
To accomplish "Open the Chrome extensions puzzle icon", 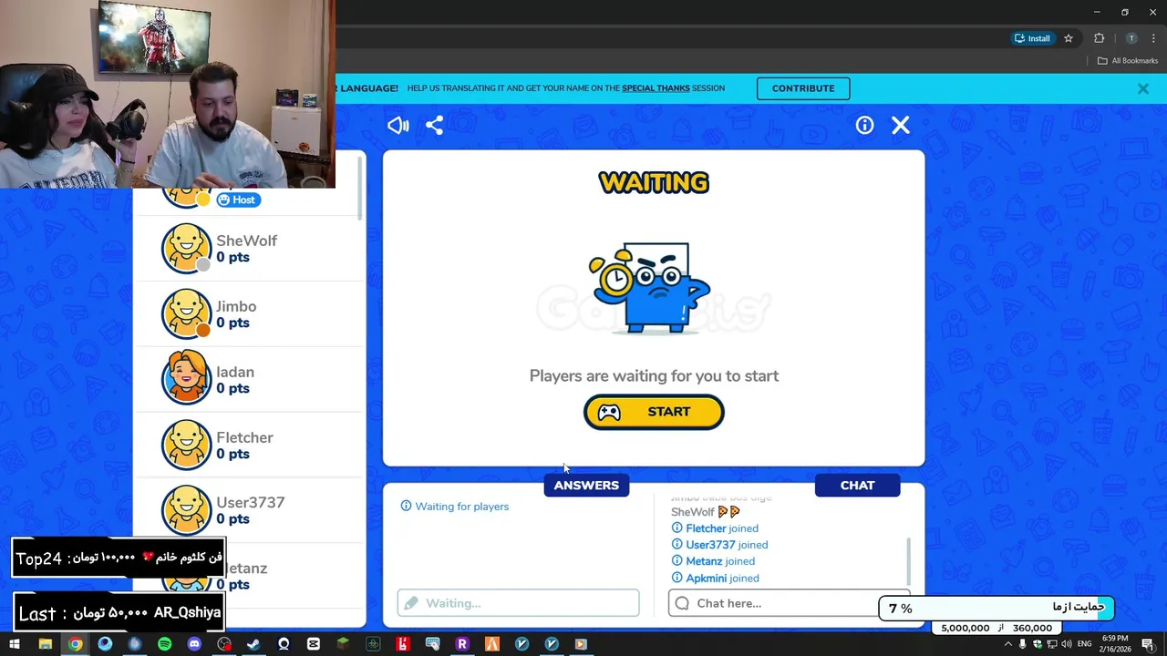I will (x=1099, y=38).
